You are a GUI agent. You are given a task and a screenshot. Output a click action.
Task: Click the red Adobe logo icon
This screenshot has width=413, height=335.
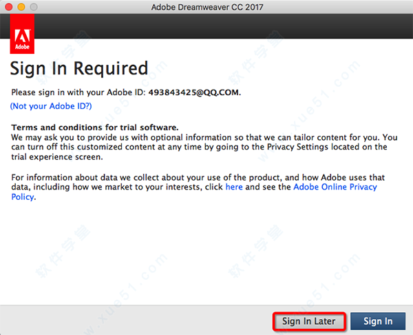(22, 34)
